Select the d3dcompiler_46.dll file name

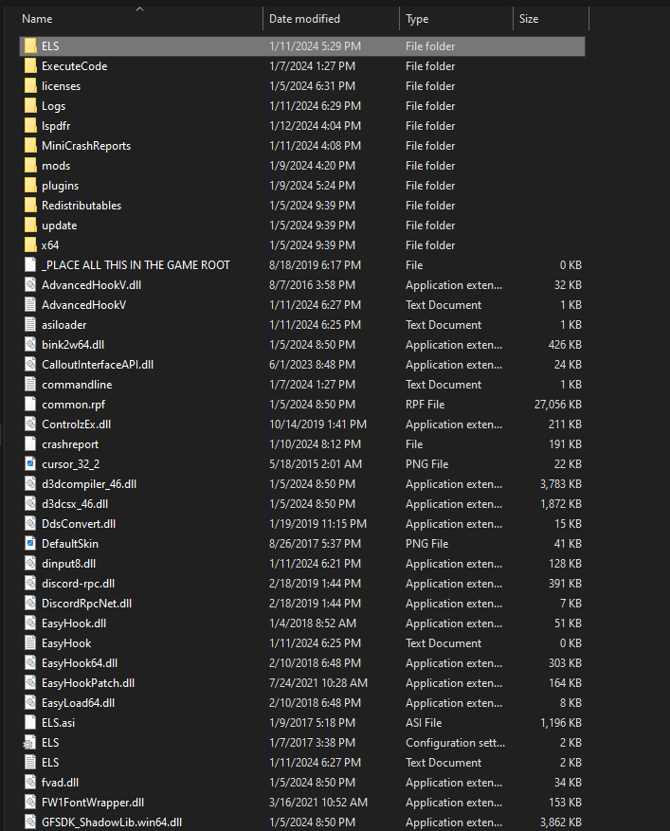tap(89, 484)
